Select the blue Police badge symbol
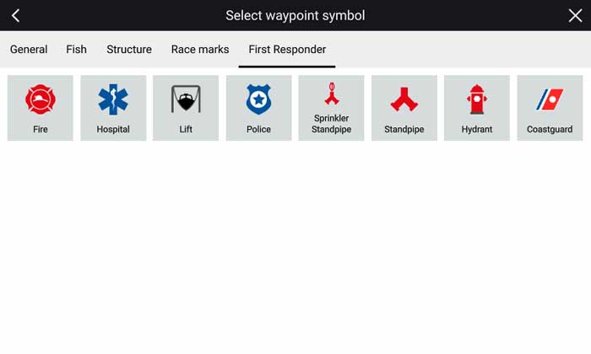 (x=258, y=100)
